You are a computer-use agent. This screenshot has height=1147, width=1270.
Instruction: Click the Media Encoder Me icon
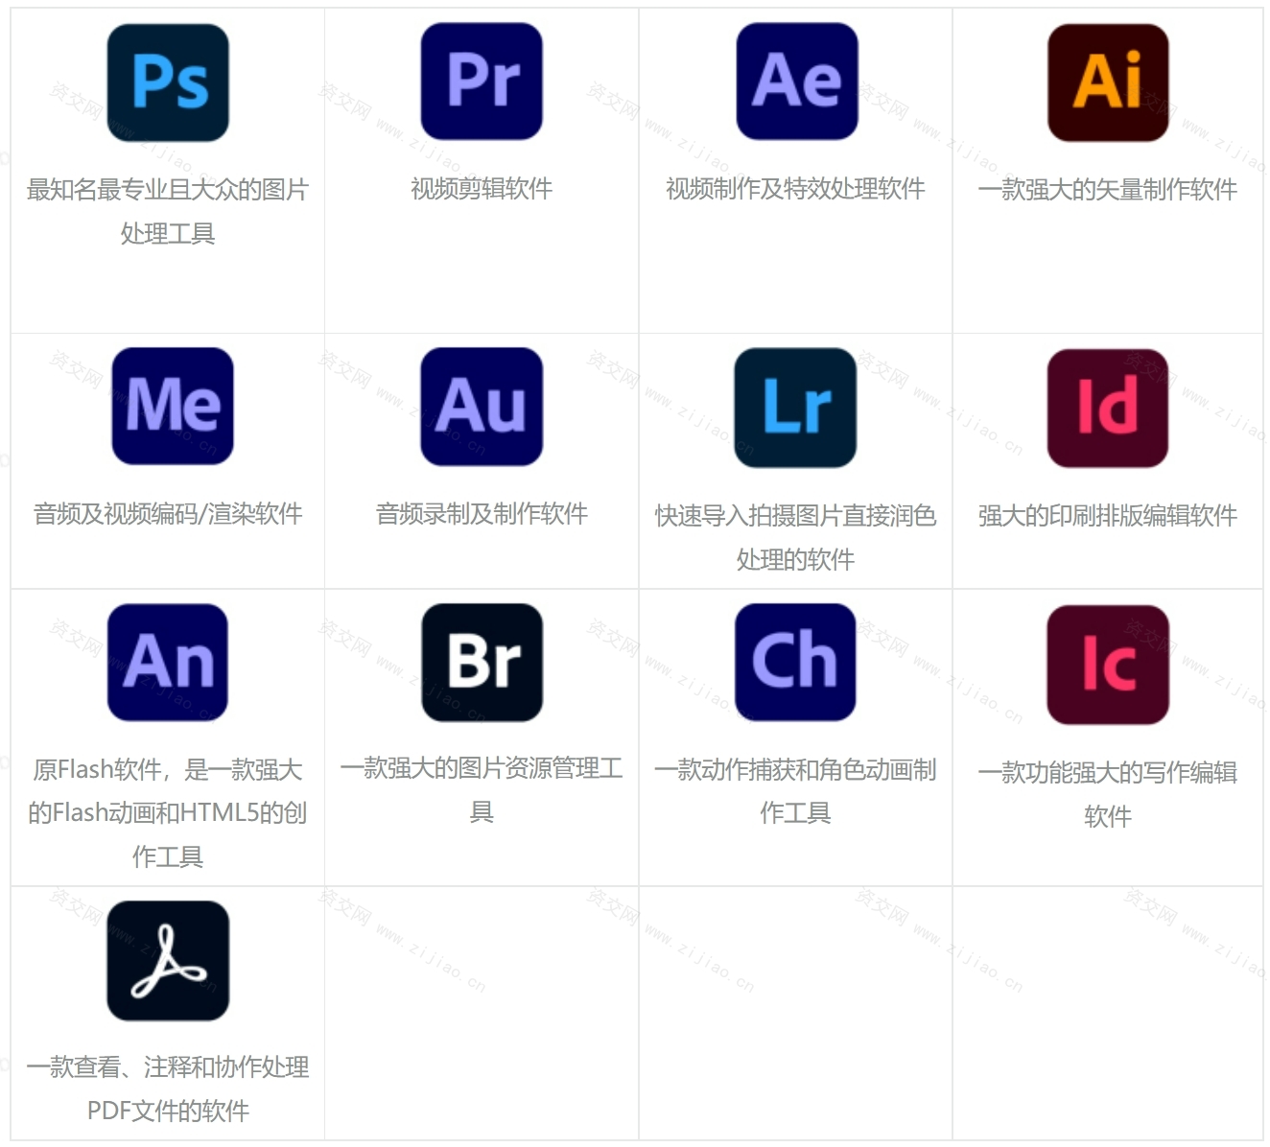173,406
